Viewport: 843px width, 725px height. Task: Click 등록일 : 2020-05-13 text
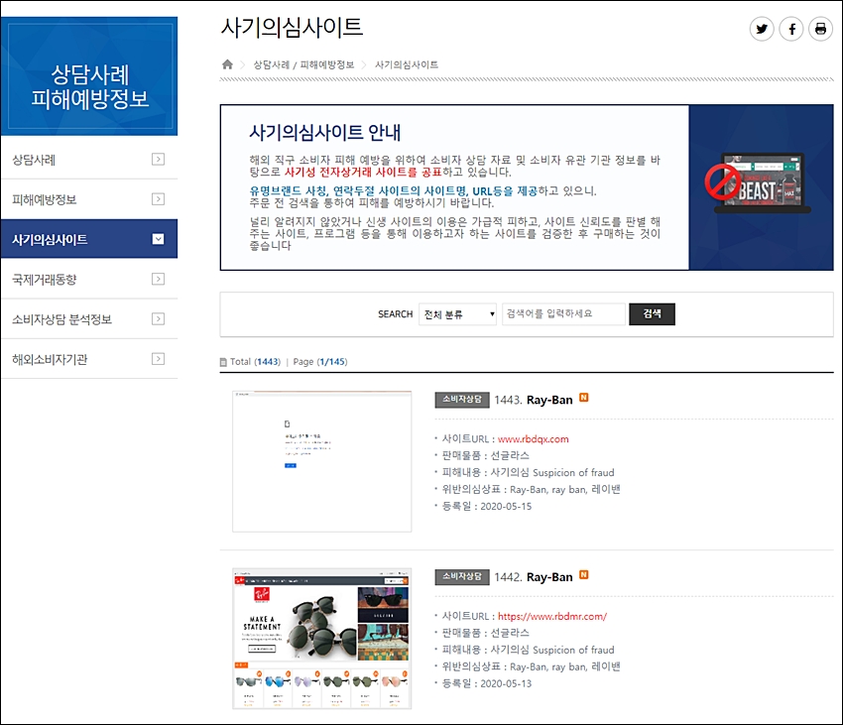click(x=487, y=683)
